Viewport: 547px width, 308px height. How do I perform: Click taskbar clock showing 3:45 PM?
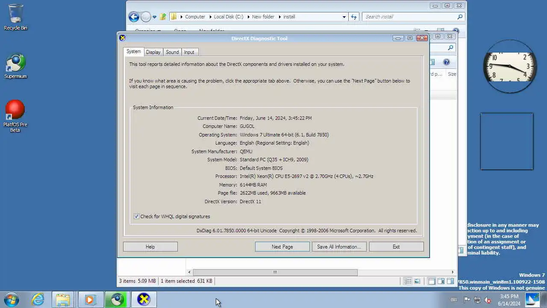pos(509,300)
